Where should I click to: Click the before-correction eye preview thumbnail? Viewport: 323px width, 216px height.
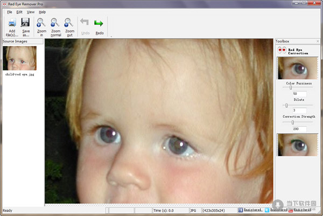pyautogui.click(x=298, y=68)
